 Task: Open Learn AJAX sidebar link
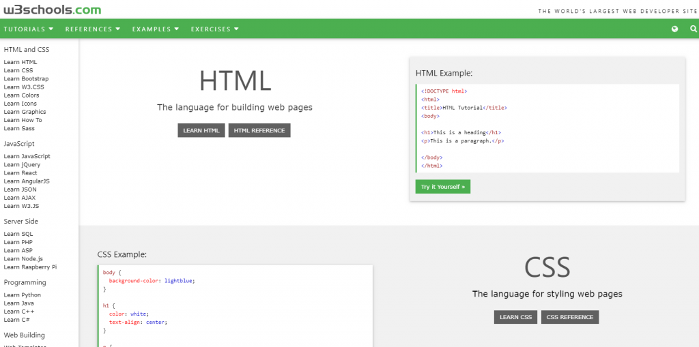20,198
